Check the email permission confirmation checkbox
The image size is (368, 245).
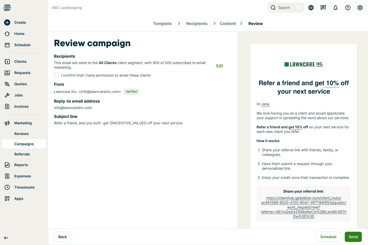[56, 75]
